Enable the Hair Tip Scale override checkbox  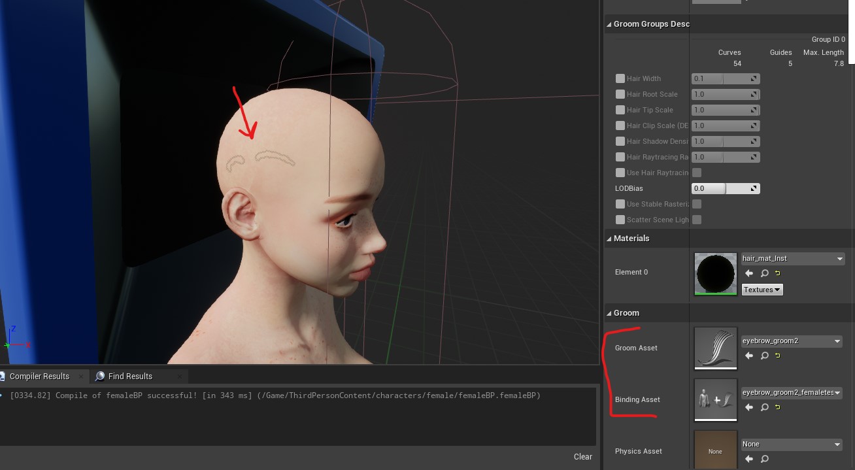(620, 110)
